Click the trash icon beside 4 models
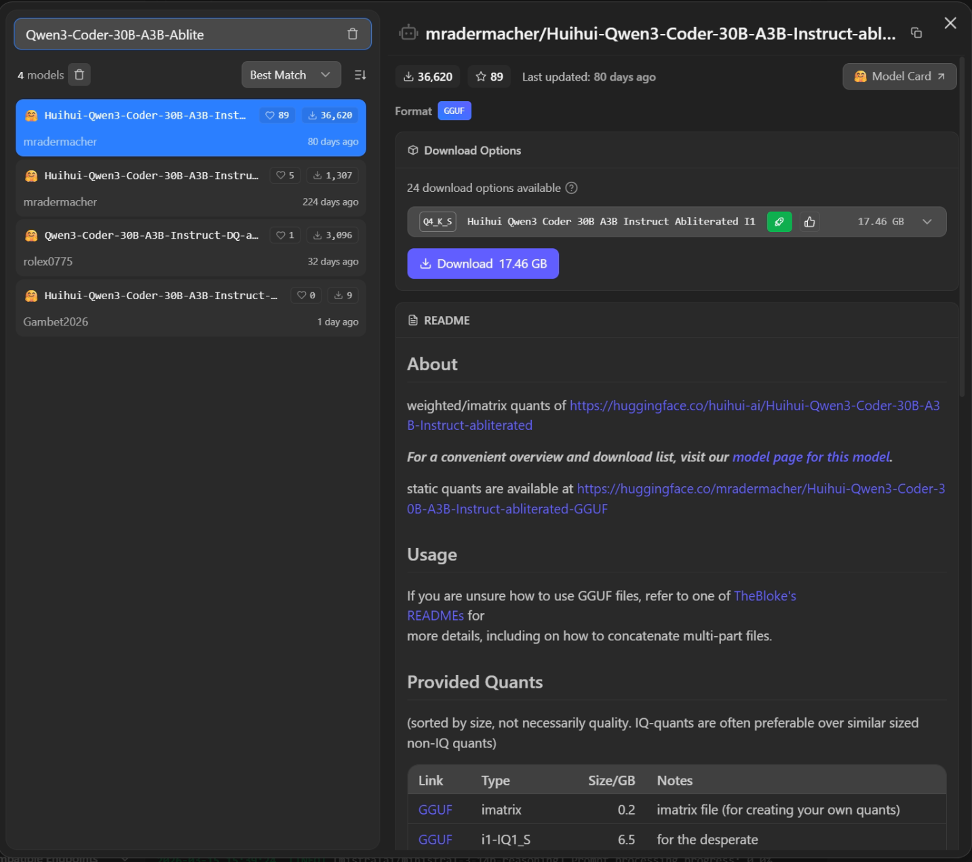Viewport: 972px width, 862px height. [79, 75]
